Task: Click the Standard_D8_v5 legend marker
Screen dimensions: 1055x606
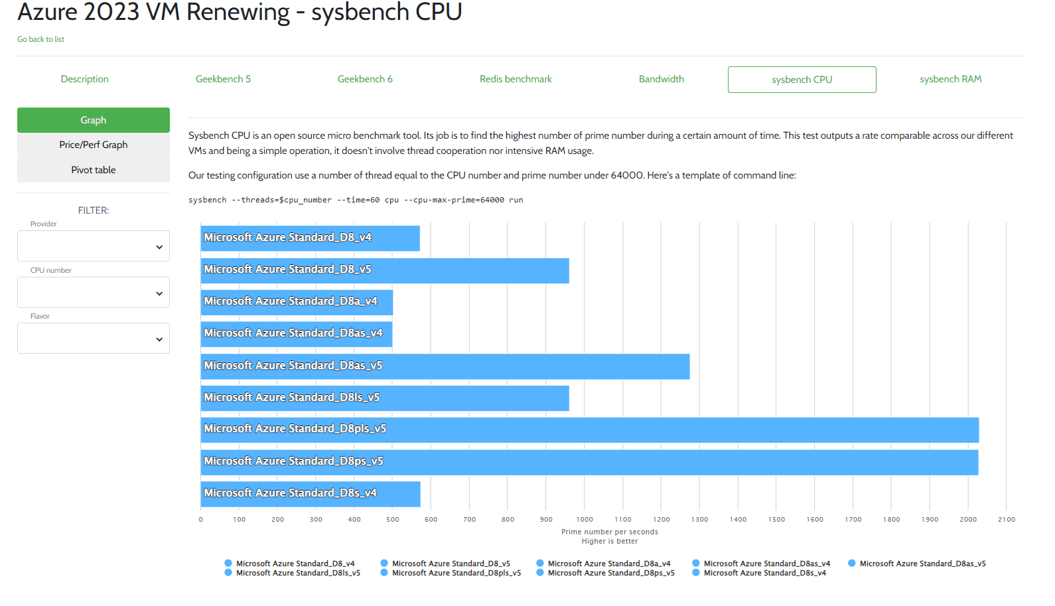Action: click(384, 563)
